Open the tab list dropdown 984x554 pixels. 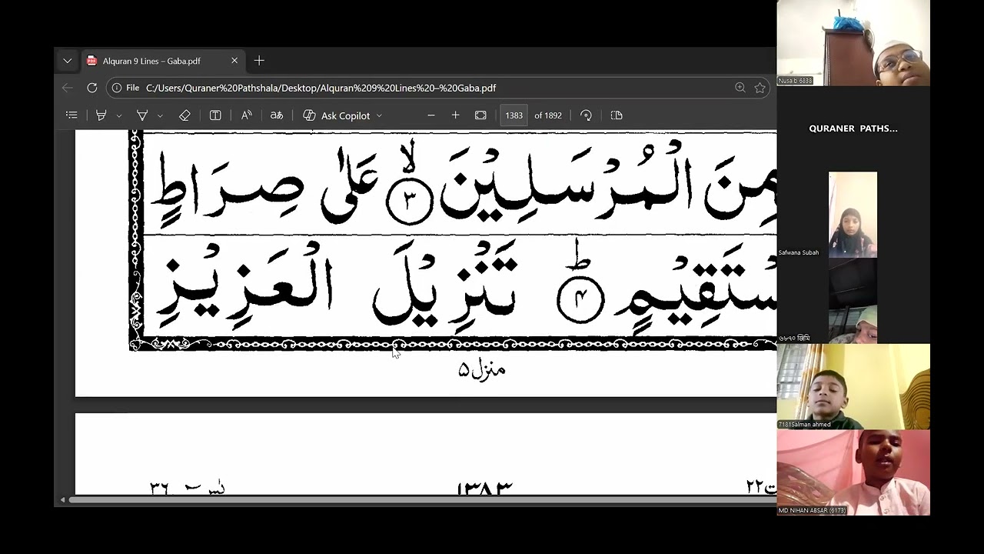tap(68, 61)
